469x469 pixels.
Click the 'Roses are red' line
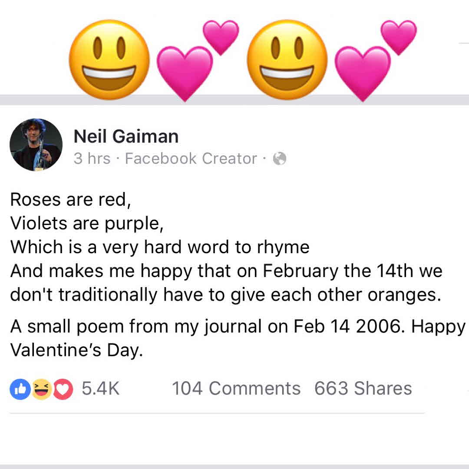click(69, 200)
